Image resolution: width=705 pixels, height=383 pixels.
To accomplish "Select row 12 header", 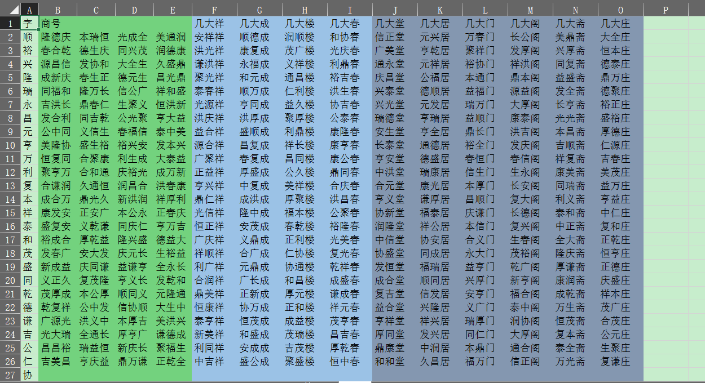I will (10, 172).
